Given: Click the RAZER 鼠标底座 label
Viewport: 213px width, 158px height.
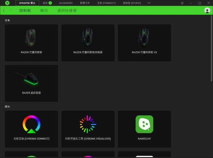Looking at the screenshot, I should 32,93.
